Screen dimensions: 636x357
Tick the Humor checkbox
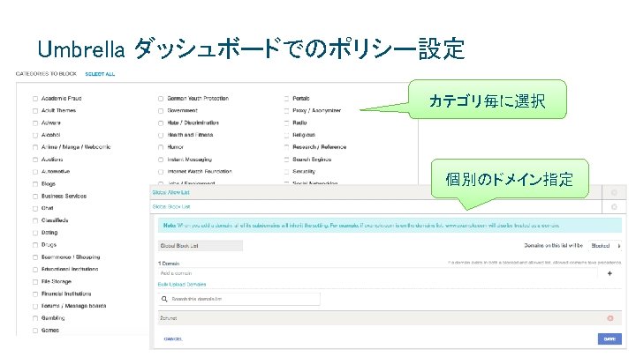tap(161, 147)
